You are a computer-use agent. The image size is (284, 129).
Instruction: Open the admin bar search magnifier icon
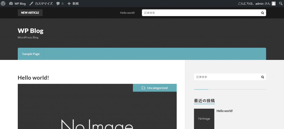[281, 4]
